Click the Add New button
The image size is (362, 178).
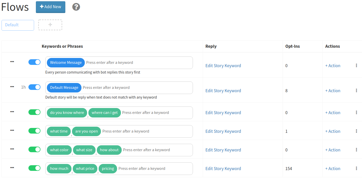click(50, 7)
